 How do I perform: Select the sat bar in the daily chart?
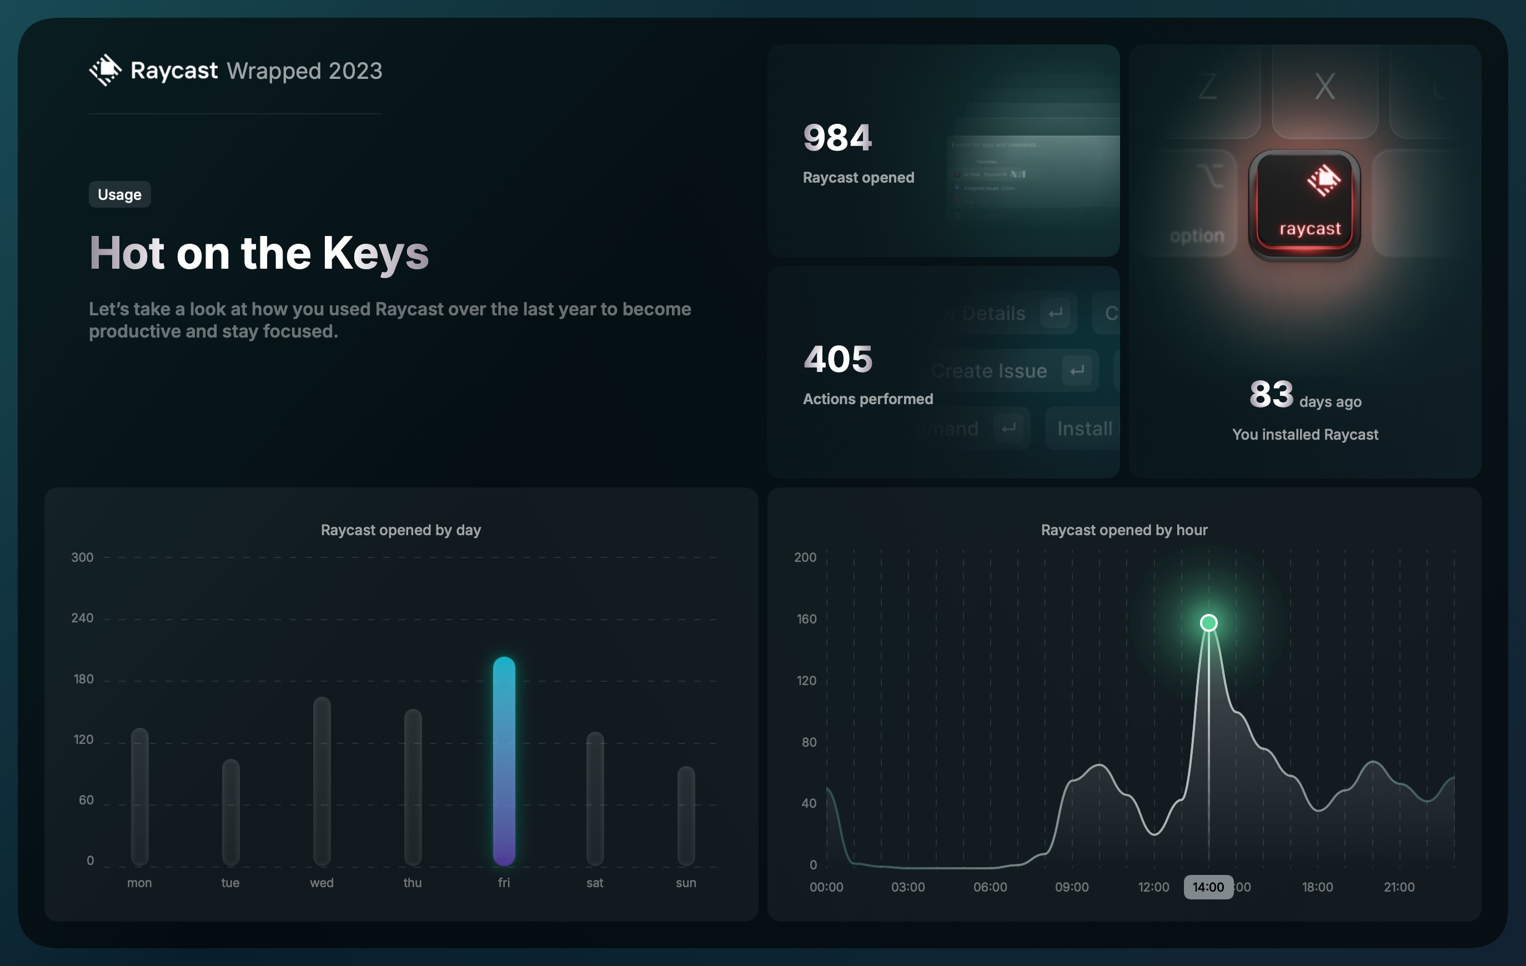595,798
